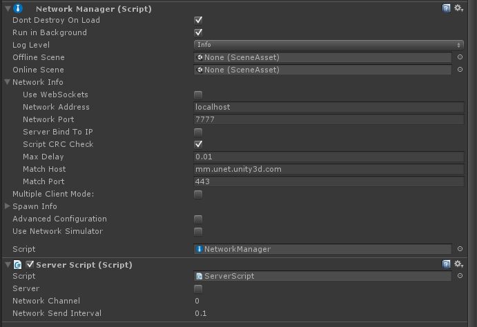
Task: Open object picker for Offline Scene
Action: pyautogui.click(x=460, y=57)
